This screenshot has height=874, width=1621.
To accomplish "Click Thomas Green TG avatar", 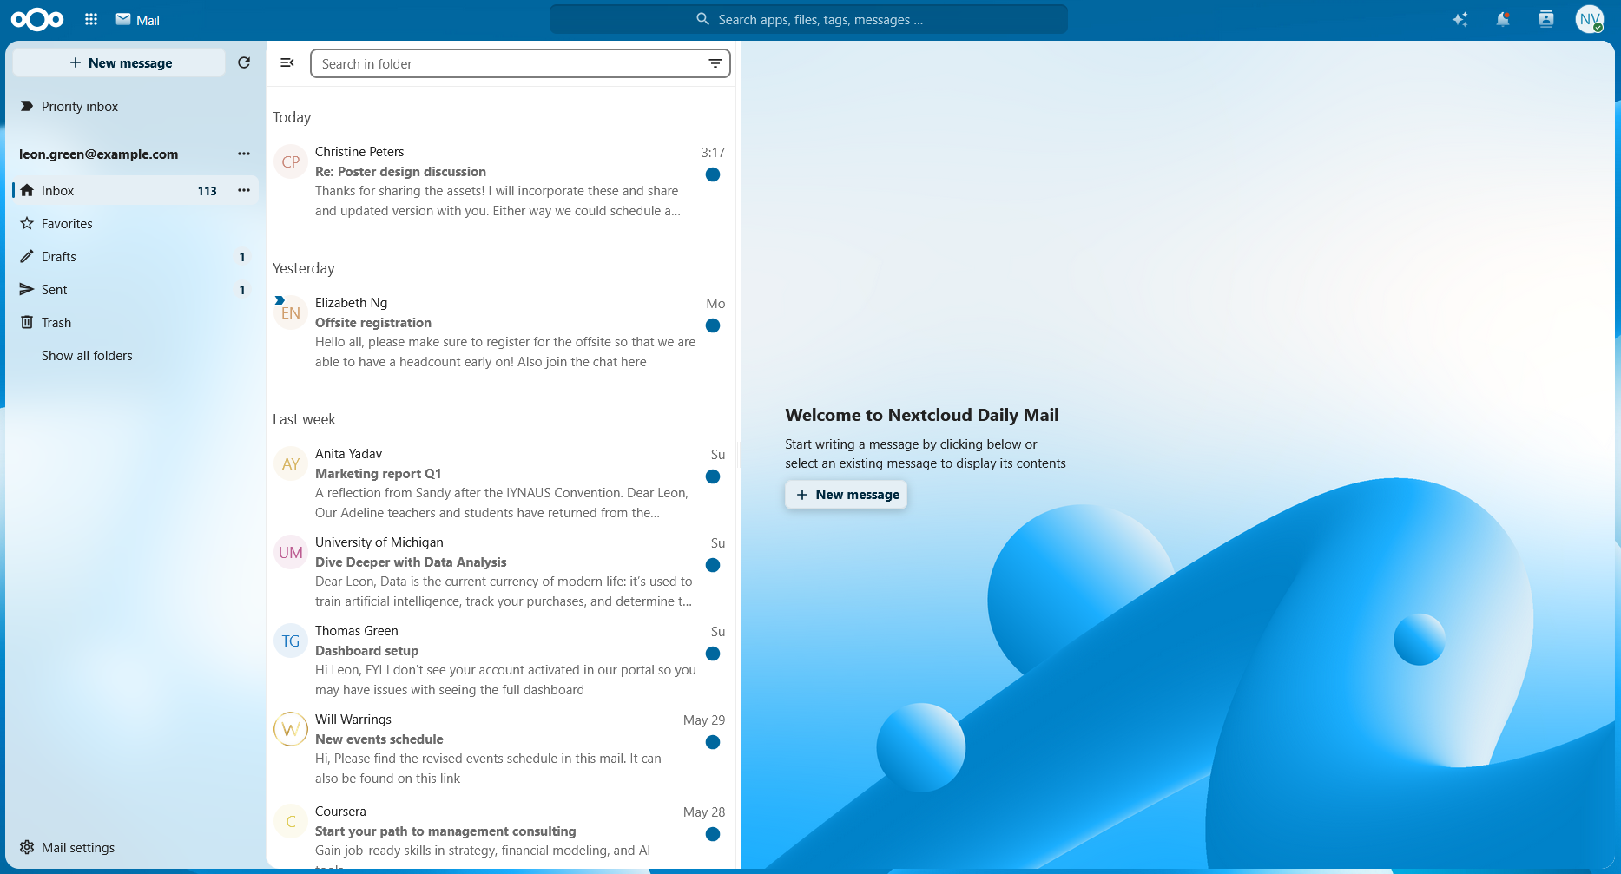I will click(x=291, y=641).
